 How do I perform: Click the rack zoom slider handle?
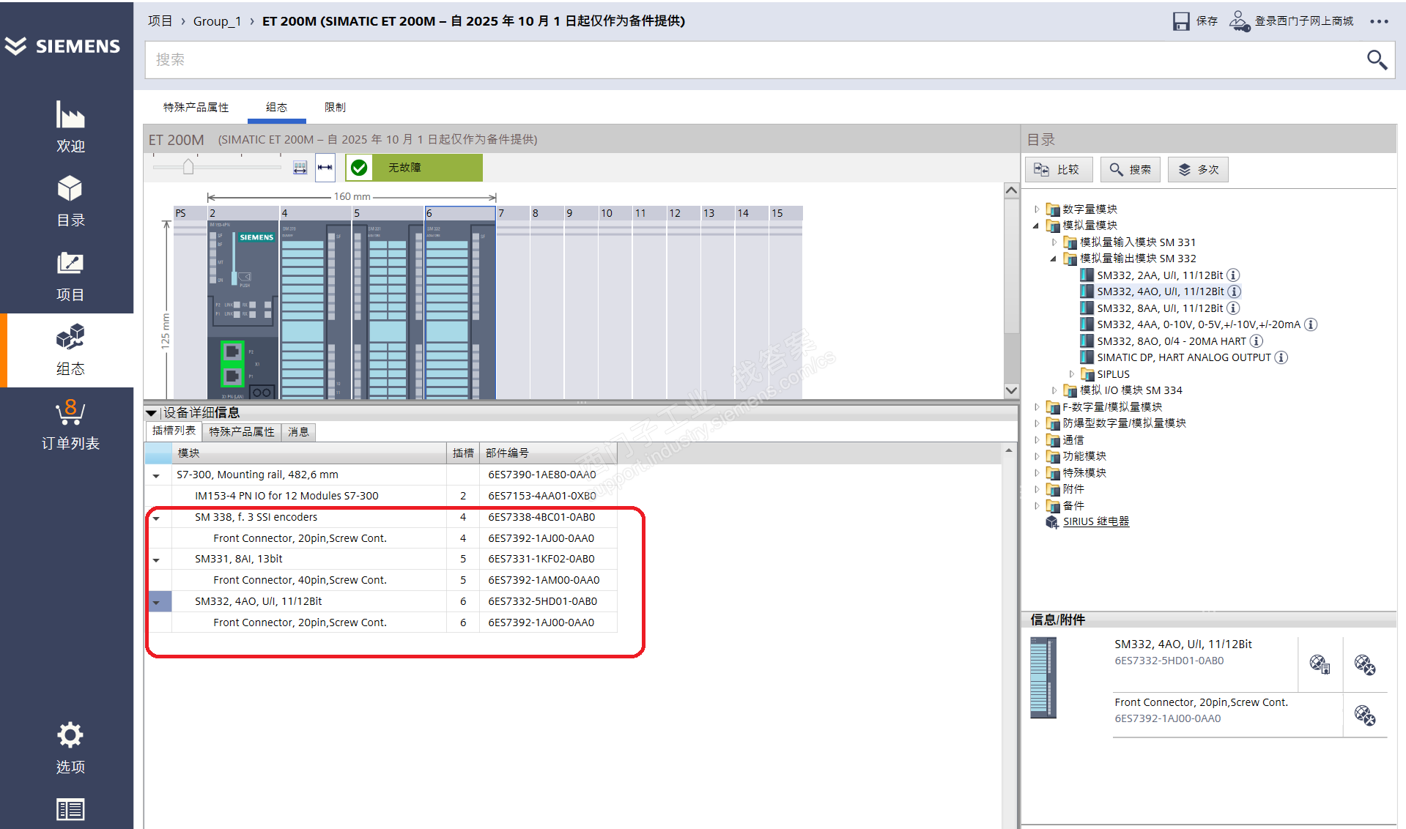pos(188,167)
